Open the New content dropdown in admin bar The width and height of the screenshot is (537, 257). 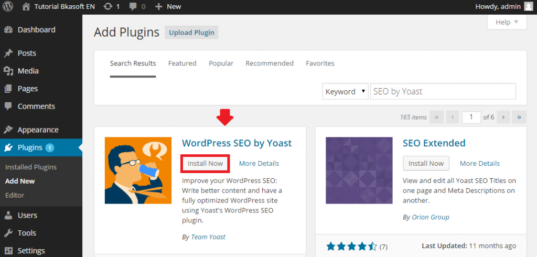[x=168, y=6]
